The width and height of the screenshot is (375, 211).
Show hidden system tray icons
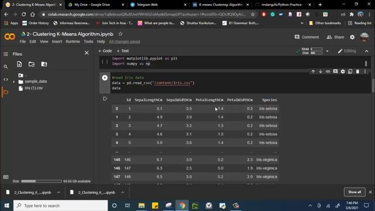[310, 206]
